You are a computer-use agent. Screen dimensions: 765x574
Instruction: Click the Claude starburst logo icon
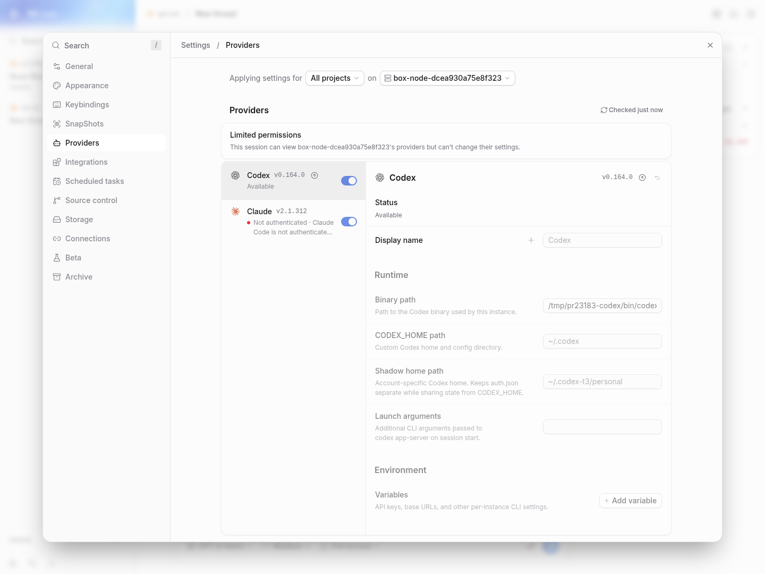click(235, 212)
